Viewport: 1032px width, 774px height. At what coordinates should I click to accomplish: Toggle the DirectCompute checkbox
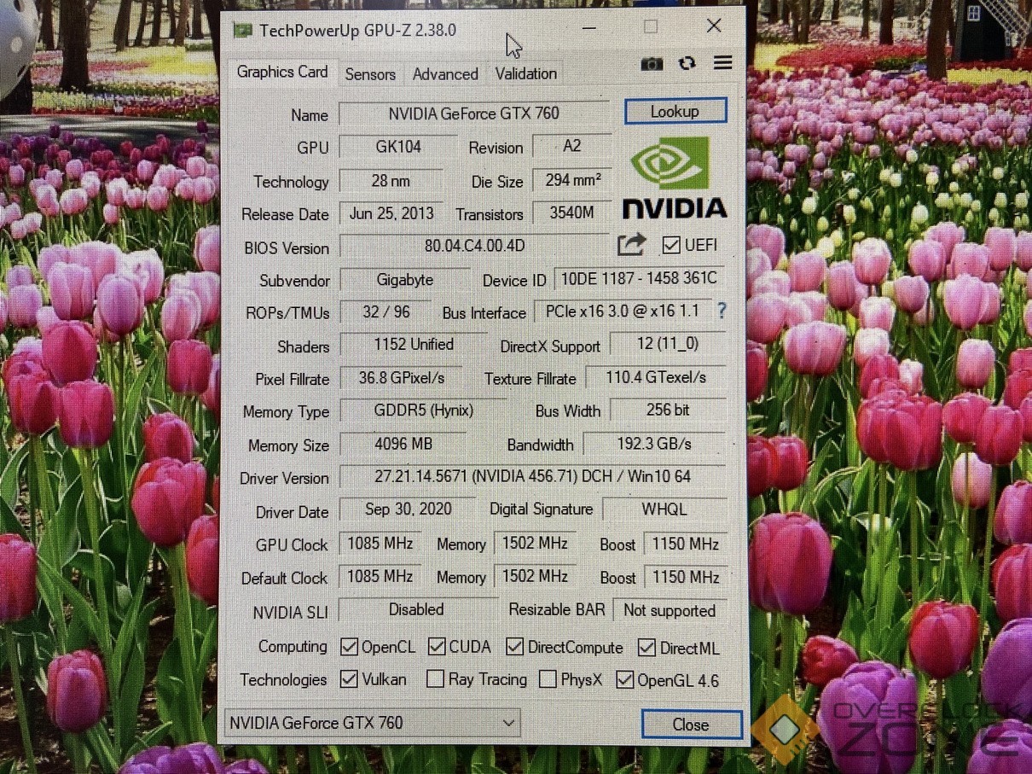point(514,647)
